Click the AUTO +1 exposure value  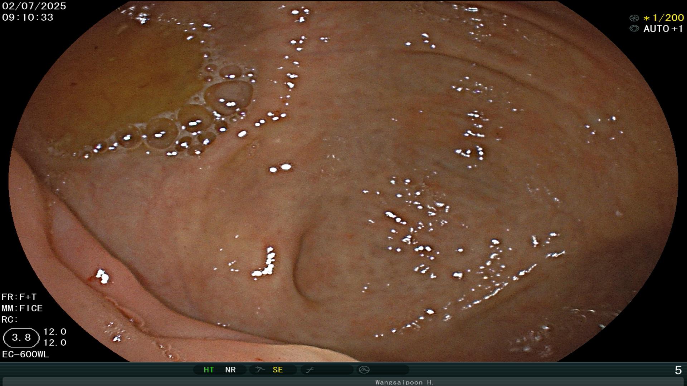663,29
